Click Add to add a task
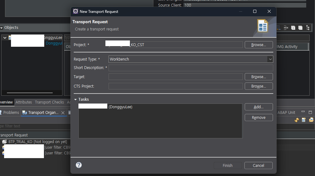 coord(259,107)
